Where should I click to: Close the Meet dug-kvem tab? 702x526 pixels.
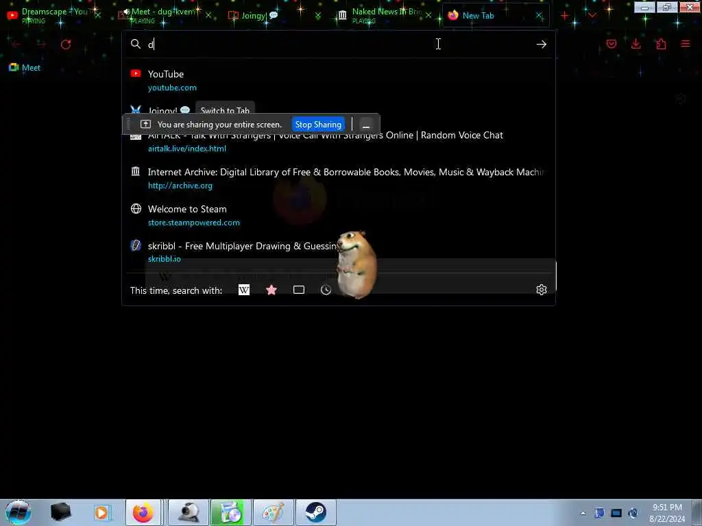[208, 15]
